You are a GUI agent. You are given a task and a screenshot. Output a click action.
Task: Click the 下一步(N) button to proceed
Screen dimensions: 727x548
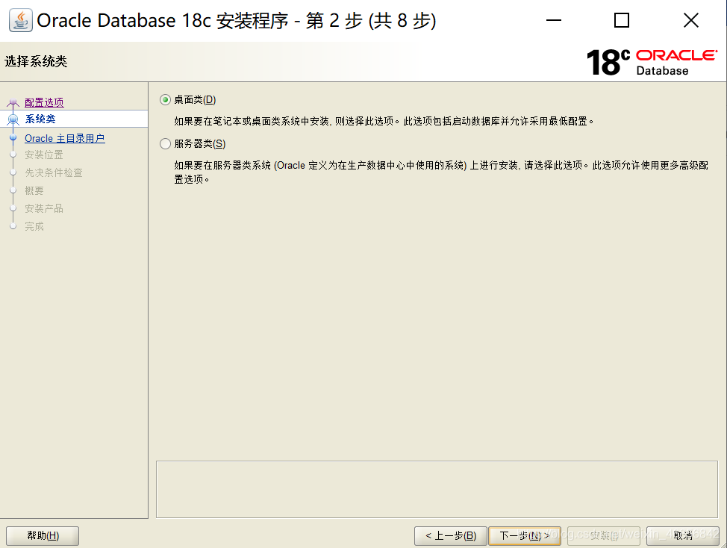525,535
